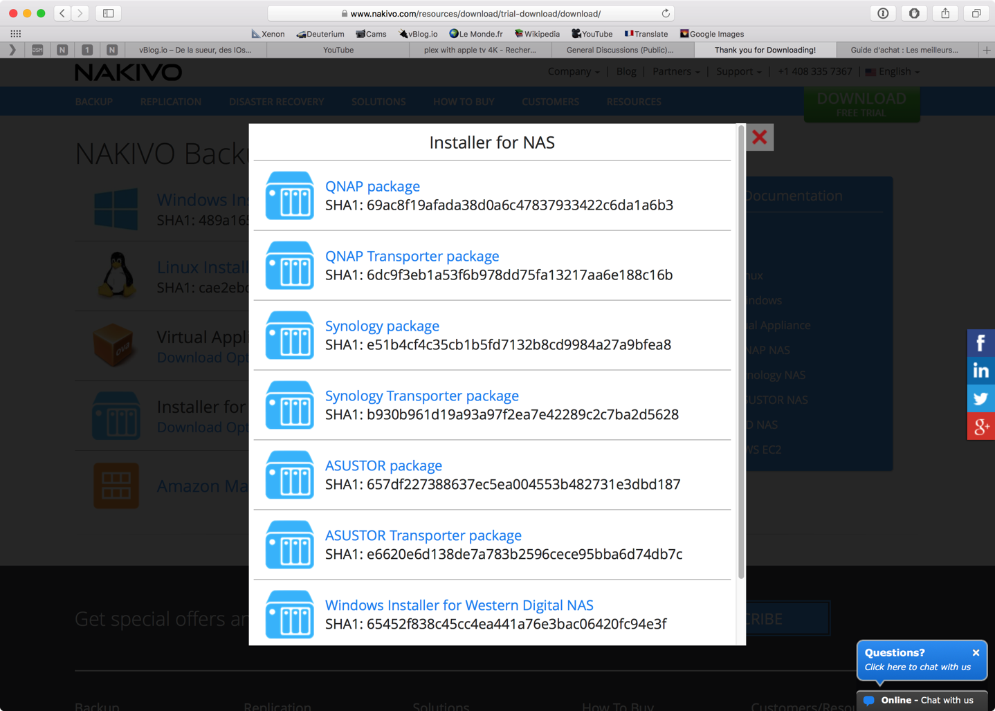
Task: Download the ASUSTOR Transporter package
Action: point(423,535)
